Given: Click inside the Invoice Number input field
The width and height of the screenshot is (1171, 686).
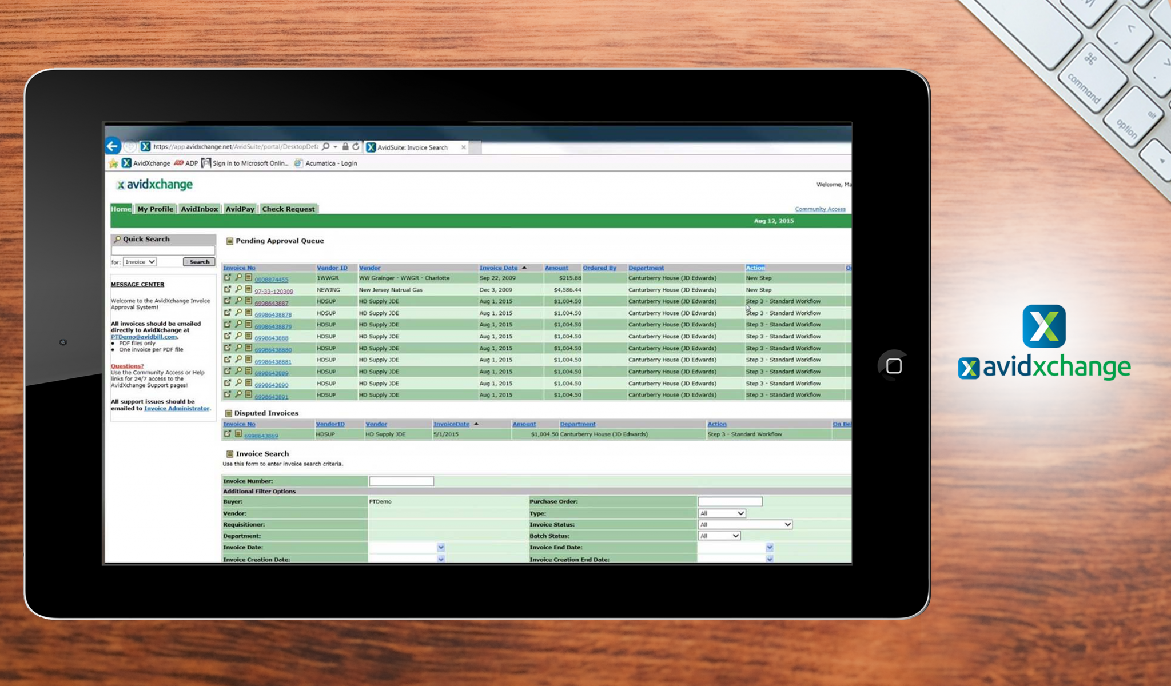Looking at the screenshot, I should click(401, 481).
